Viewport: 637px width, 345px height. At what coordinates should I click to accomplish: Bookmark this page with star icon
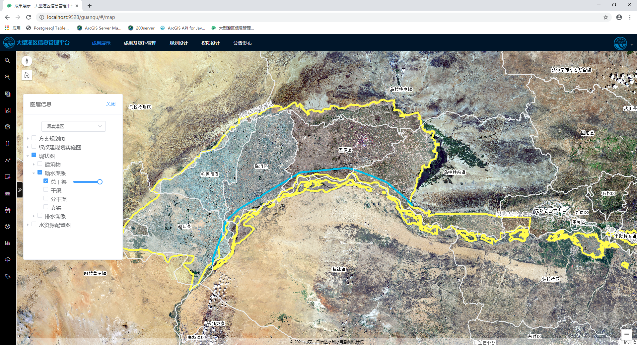pos(606,17)
